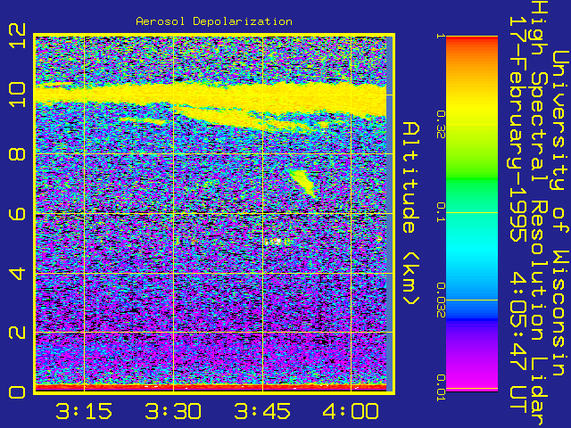This screenshot has height=428, width=571.
Task: Click the 3:45 time axis label
Action: pyautogui.click(x=262, y=411)
